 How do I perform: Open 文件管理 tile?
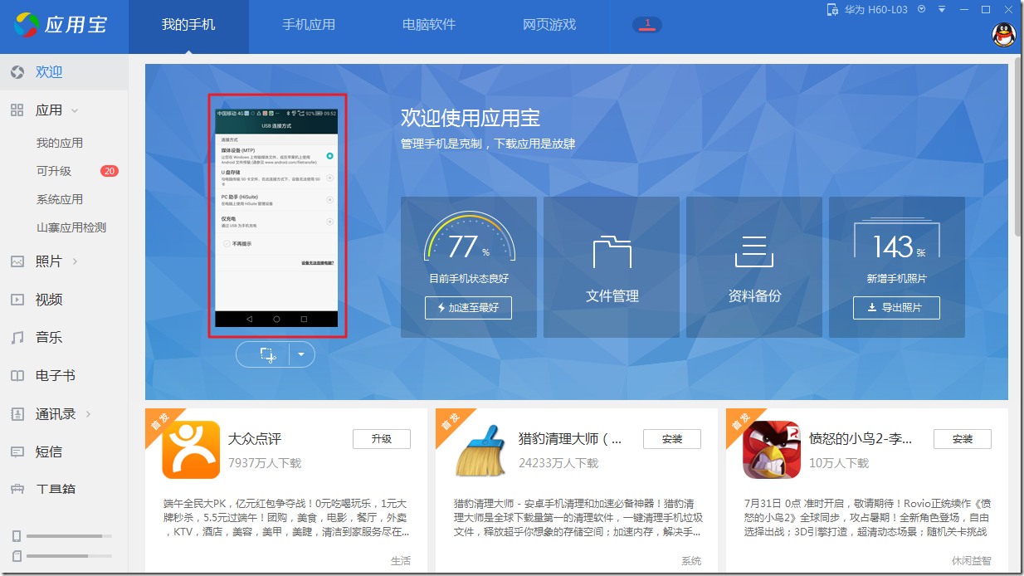612,267
